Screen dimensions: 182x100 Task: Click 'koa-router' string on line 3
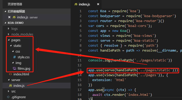click(x=146, y=21)
